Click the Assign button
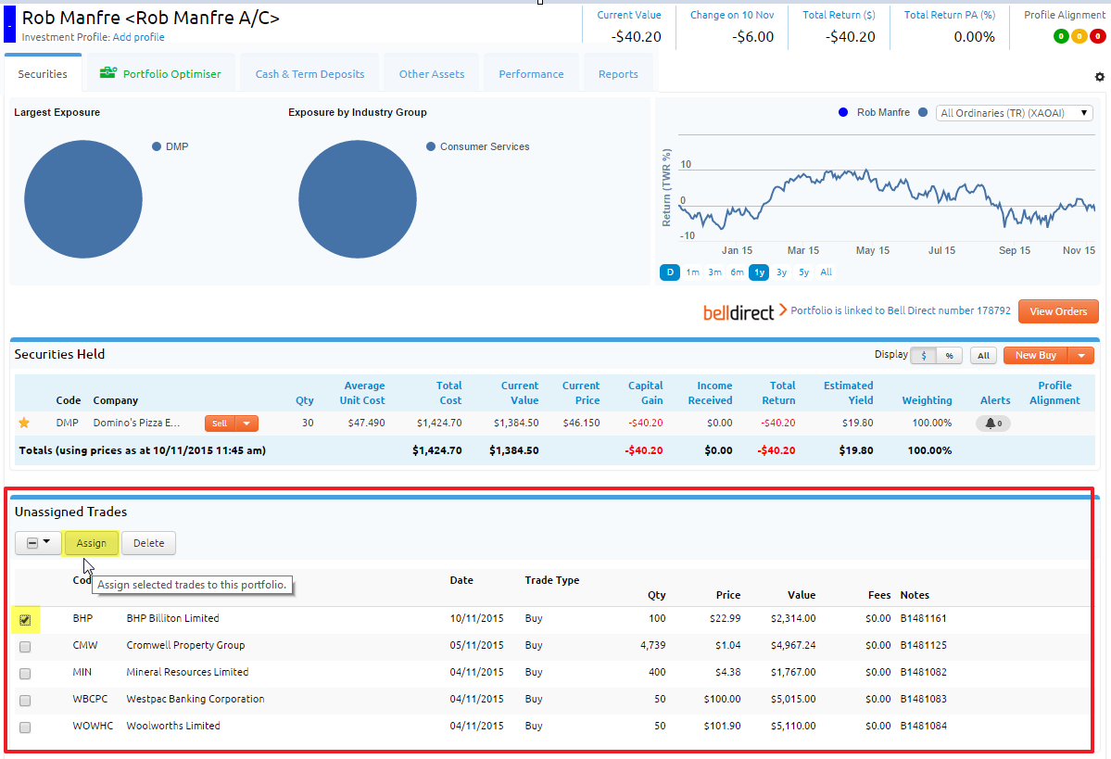Screen dimensions: 1111x759 click(92, 543)
